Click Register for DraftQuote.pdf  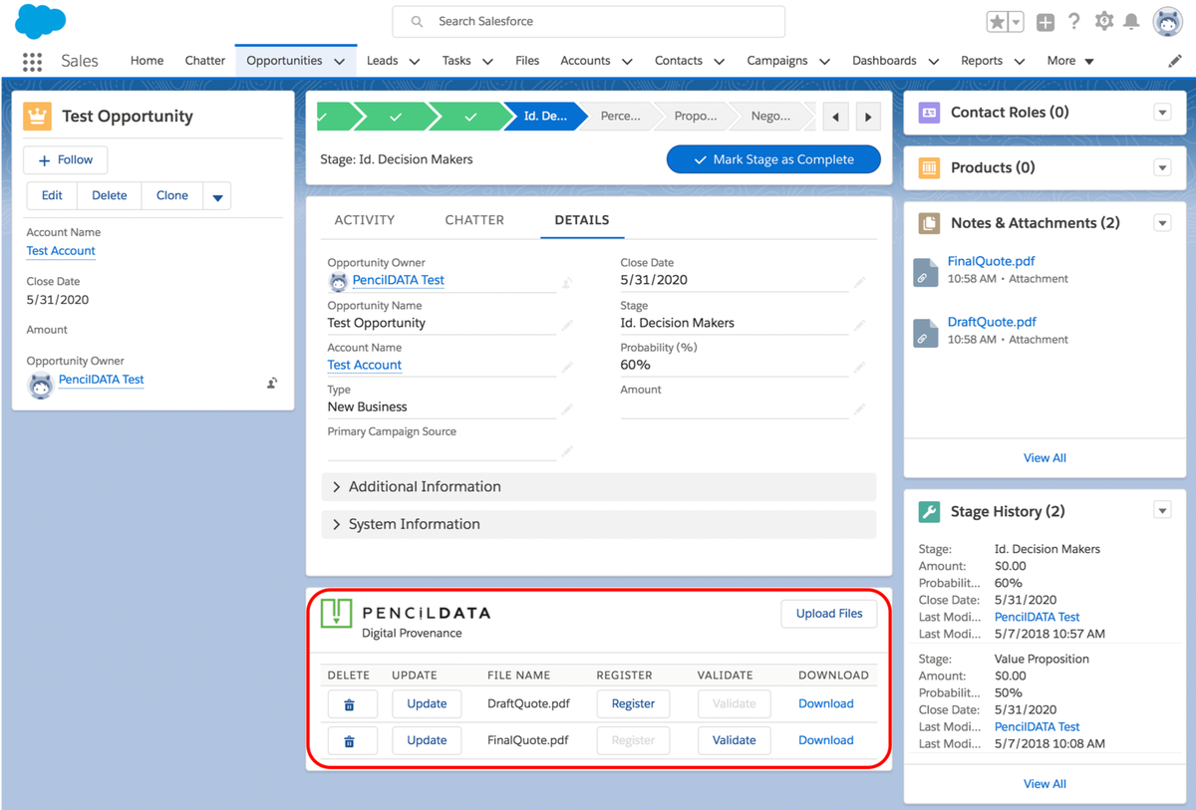coord(633,703)
